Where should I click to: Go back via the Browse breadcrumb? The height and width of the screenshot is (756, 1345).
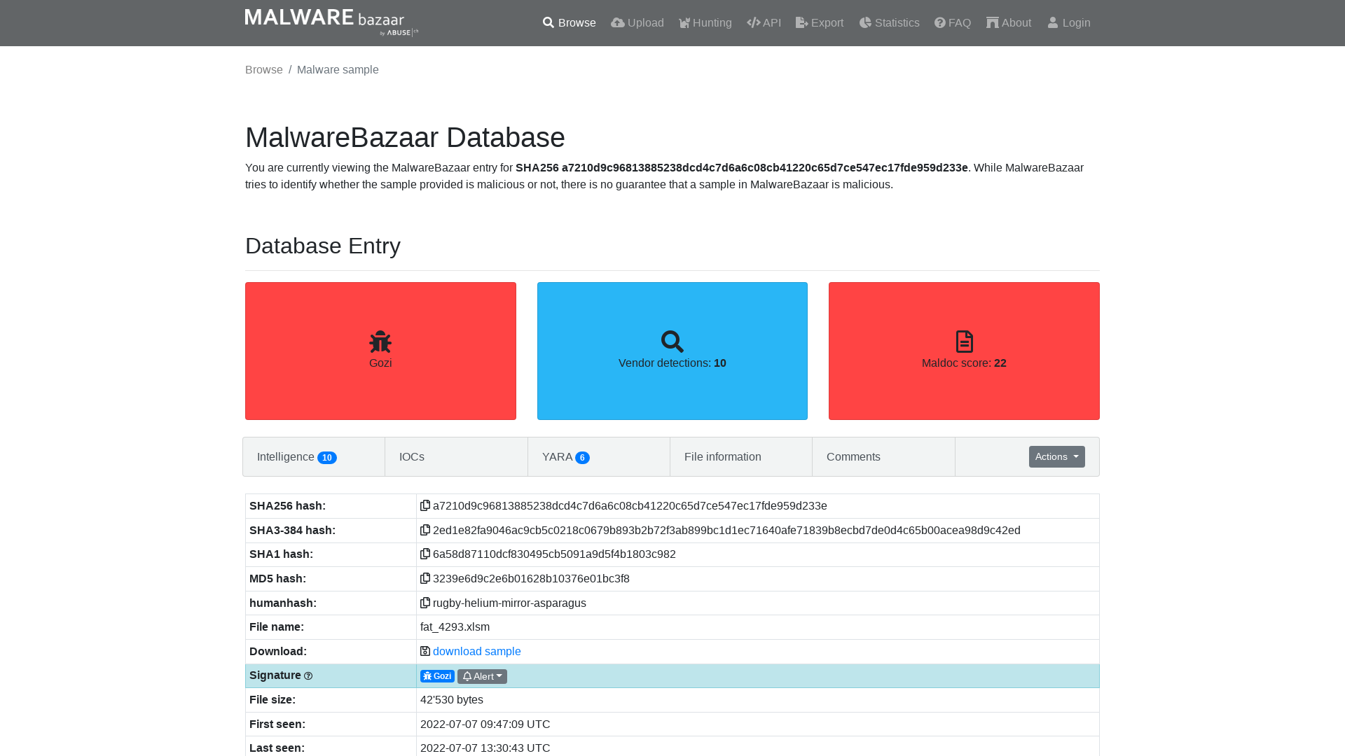[263, 69]
